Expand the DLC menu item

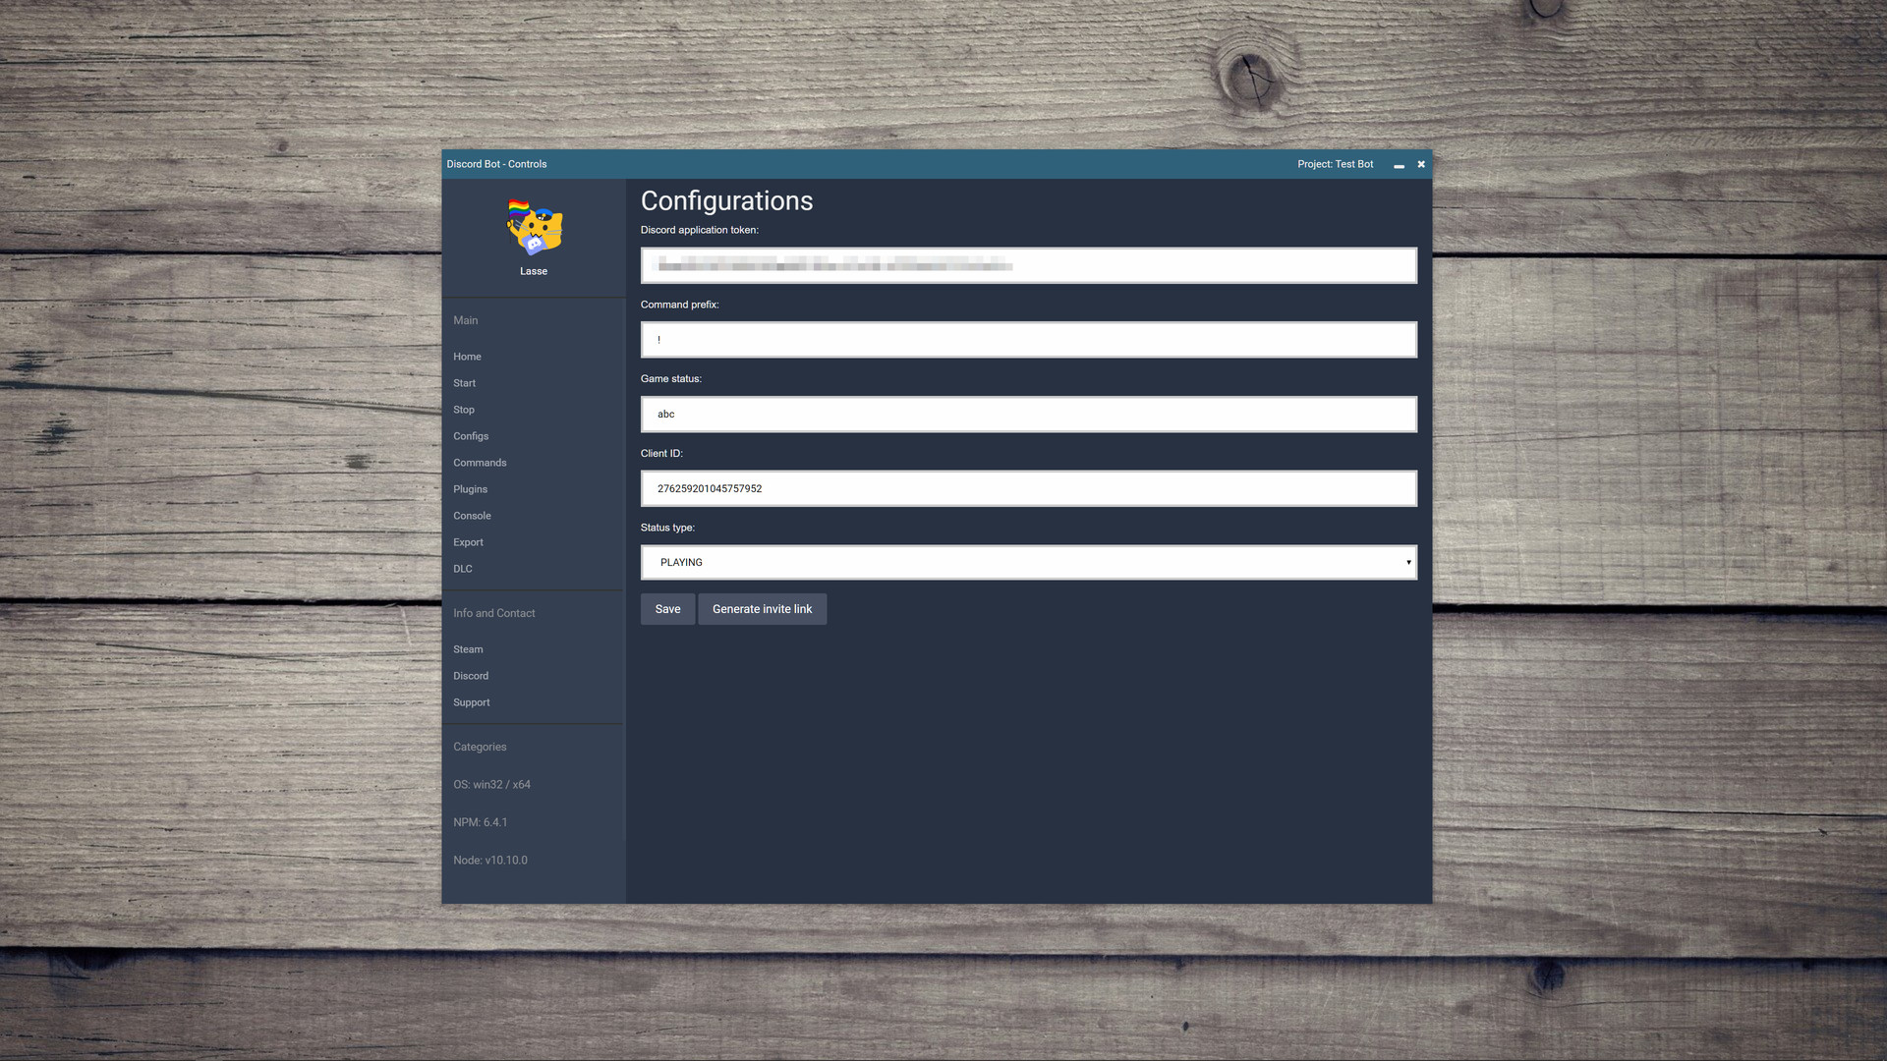[x=463, y=569]
